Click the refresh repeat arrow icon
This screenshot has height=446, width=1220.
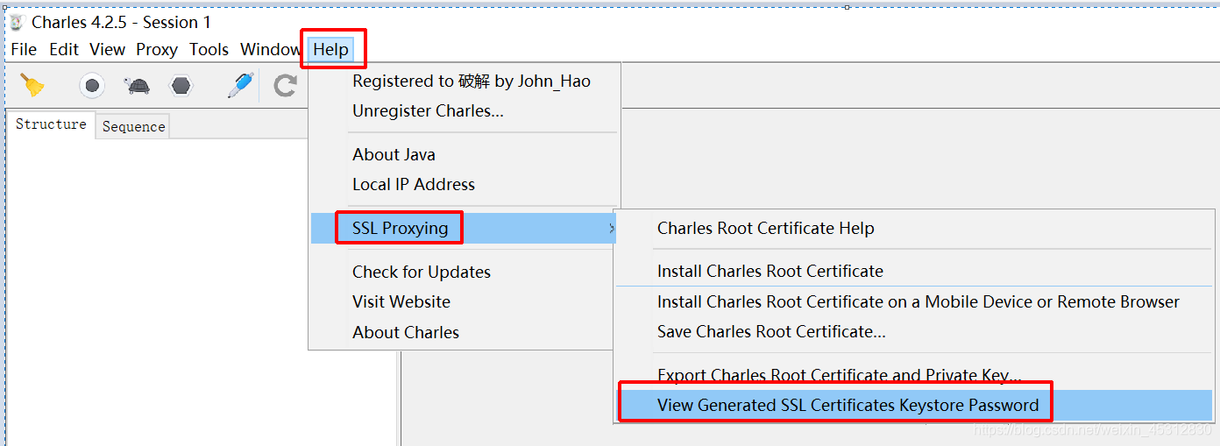[286, 86]
